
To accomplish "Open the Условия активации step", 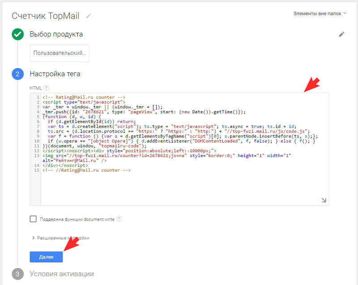I will point(62,274).
